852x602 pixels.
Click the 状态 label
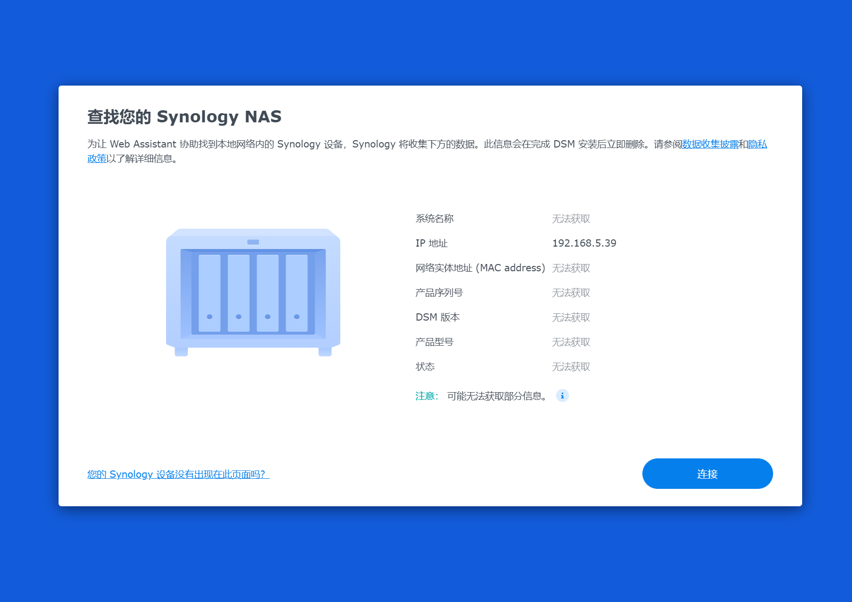[x=425, y=367]
